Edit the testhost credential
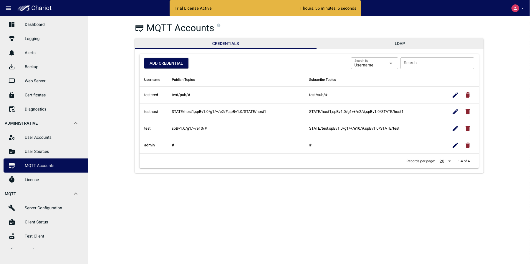530x264 pixels. (455, 112)
